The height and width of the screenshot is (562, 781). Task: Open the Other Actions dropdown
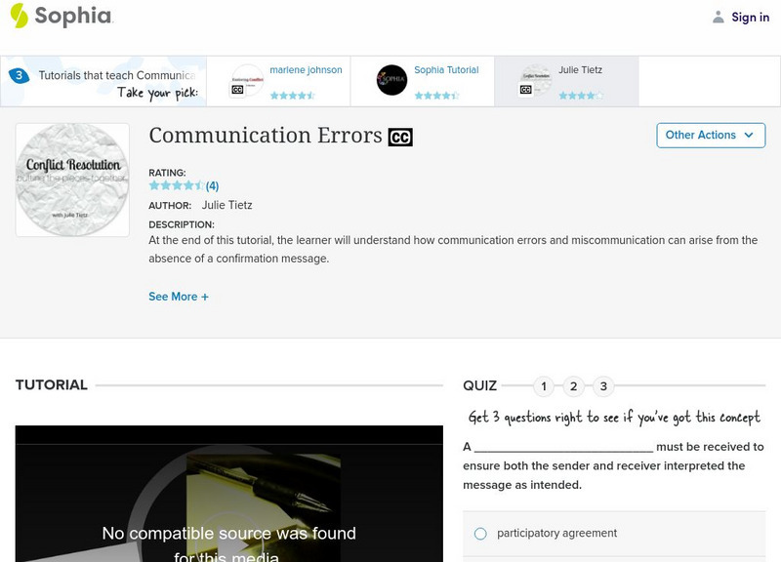coord(711,136)
